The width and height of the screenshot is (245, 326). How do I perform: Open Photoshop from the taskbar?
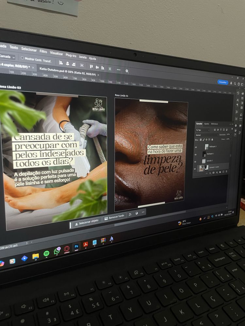(x=76, y=246)
